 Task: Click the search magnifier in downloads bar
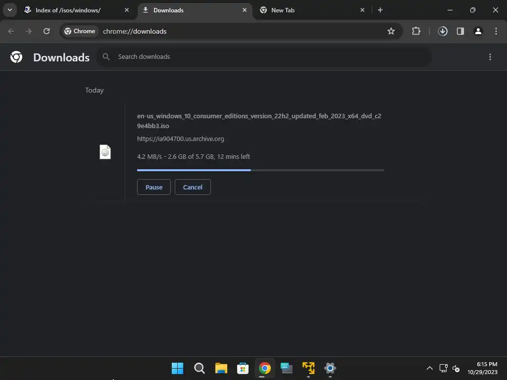tap(106, 57)
